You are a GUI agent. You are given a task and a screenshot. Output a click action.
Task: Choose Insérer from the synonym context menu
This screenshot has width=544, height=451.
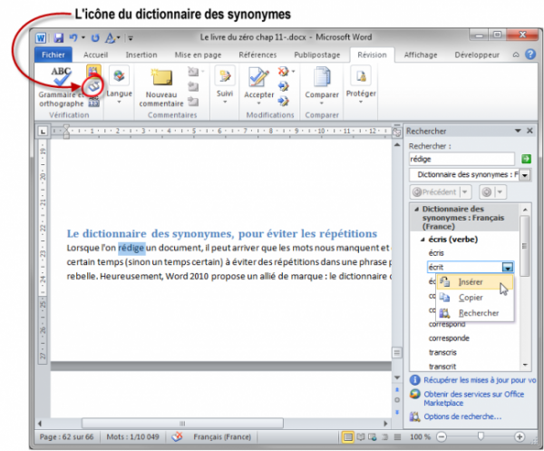(471, 282)
